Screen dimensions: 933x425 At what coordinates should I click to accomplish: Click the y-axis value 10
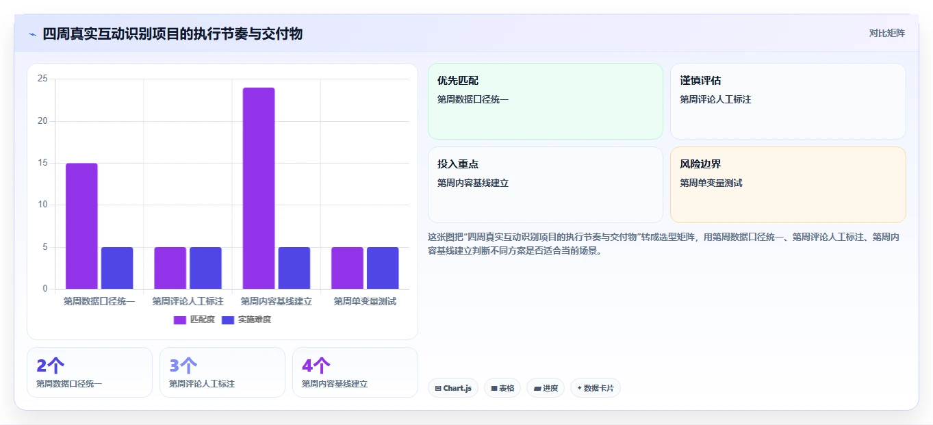click(x=42, y=205)
